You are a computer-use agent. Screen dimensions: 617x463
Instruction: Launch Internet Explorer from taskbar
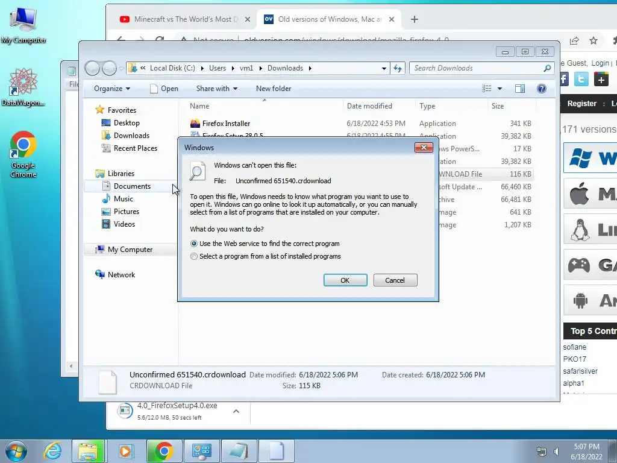point(53,451)
